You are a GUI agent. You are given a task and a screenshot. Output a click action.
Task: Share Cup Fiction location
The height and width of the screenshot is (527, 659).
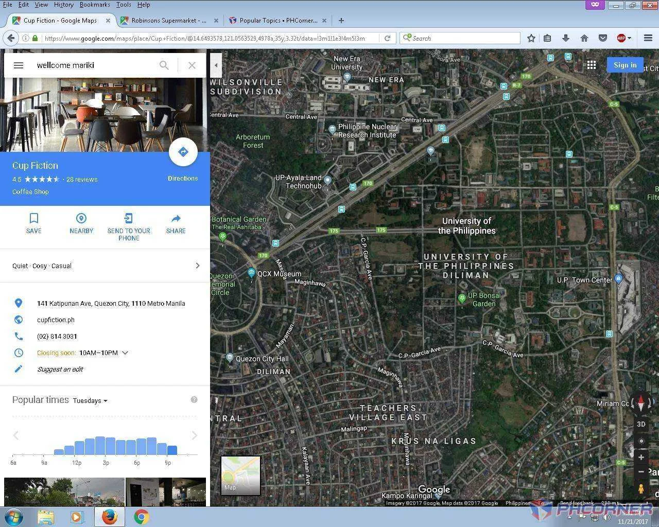point(176,223)
